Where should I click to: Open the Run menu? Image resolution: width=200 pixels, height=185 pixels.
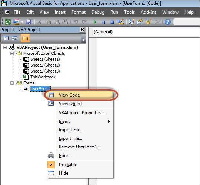(x=114, y=12)
